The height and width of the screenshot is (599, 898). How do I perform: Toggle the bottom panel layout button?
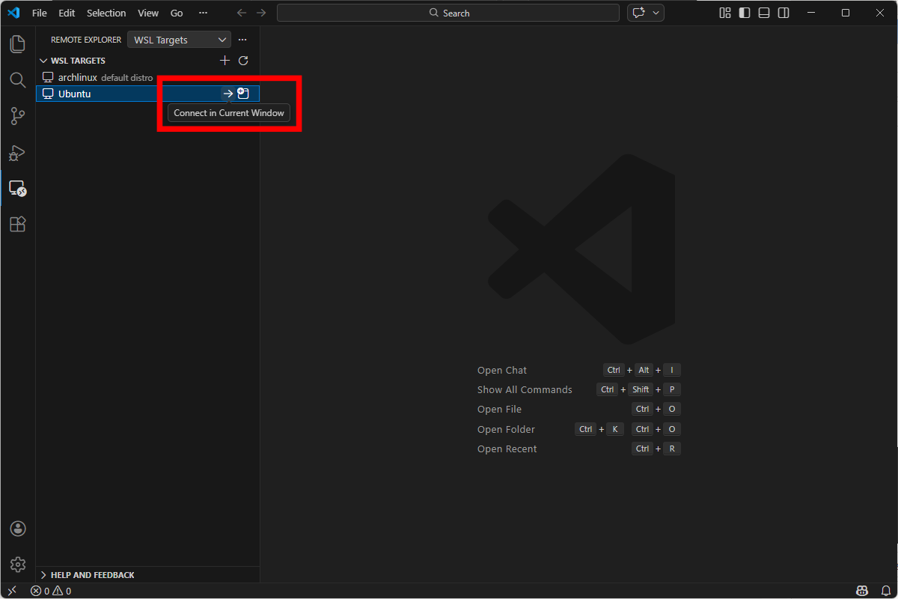[x=763, y=13]
